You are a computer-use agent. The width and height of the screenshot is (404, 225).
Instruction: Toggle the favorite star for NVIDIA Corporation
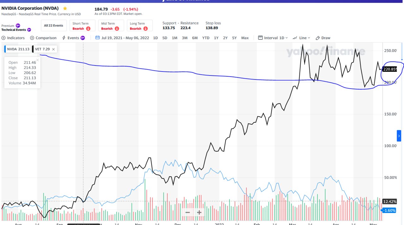click(65, 8)
